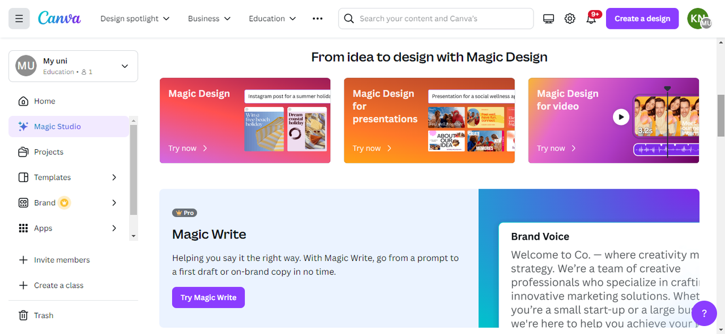This screenshot has height=334, width=725.
Task: Click the Try Magic Write button
Action: coord(208,297)
